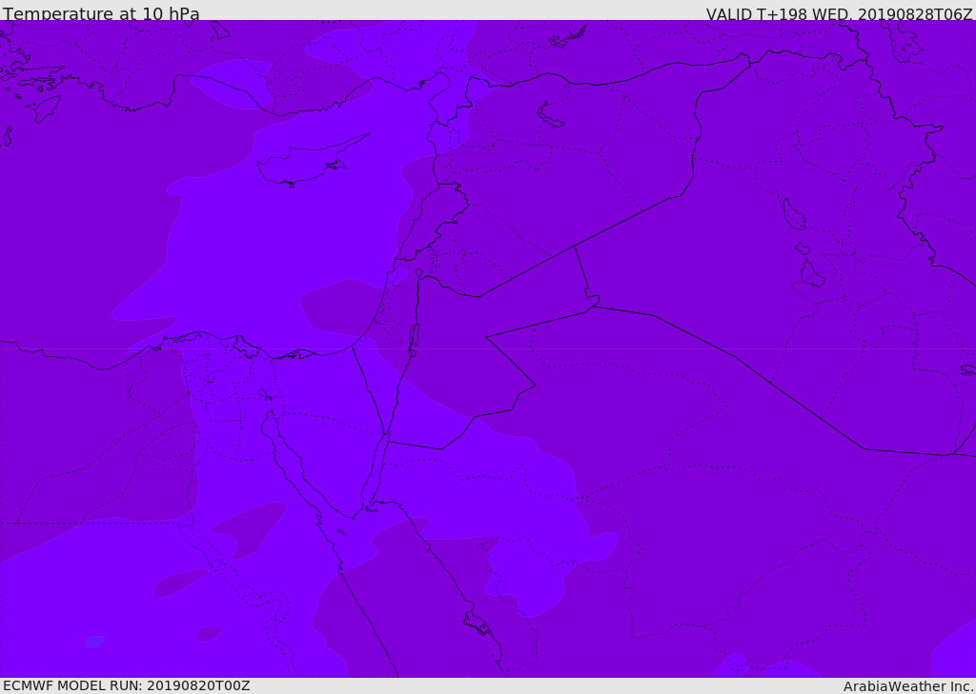The image size is (976, 694).
Task: Click the 'Temperature at 10 hPa' title text
Action: click(101, 13)
